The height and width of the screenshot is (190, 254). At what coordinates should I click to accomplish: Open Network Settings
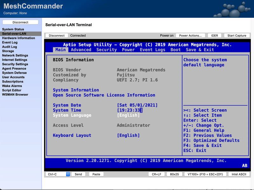(15, 55)
